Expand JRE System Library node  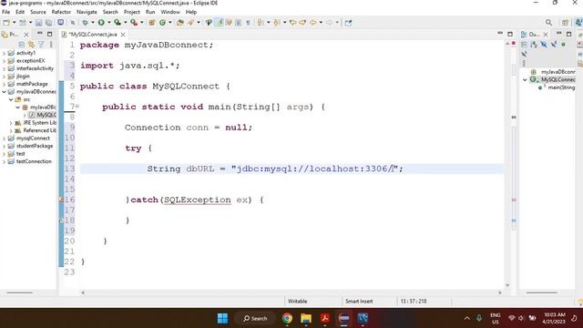[11, 123]
